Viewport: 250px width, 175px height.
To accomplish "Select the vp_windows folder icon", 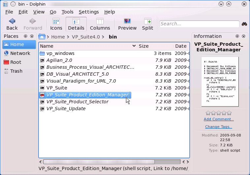I will tap(42, 53).
